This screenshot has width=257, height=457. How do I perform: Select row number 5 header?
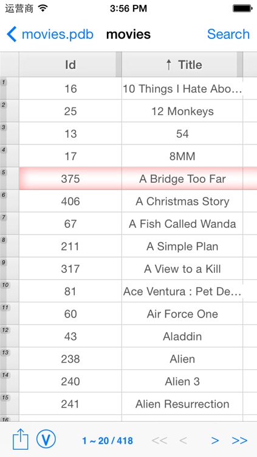[x=10, y=179]
